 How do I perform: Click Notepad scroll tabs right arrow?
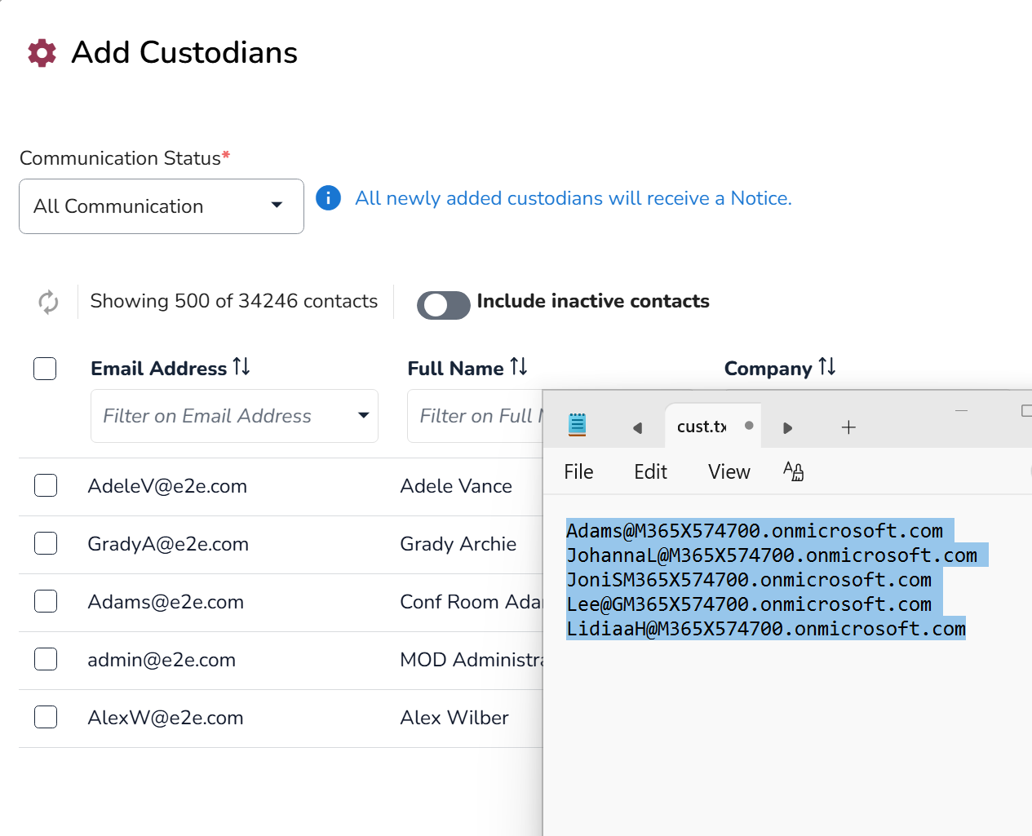coord(787,427)
